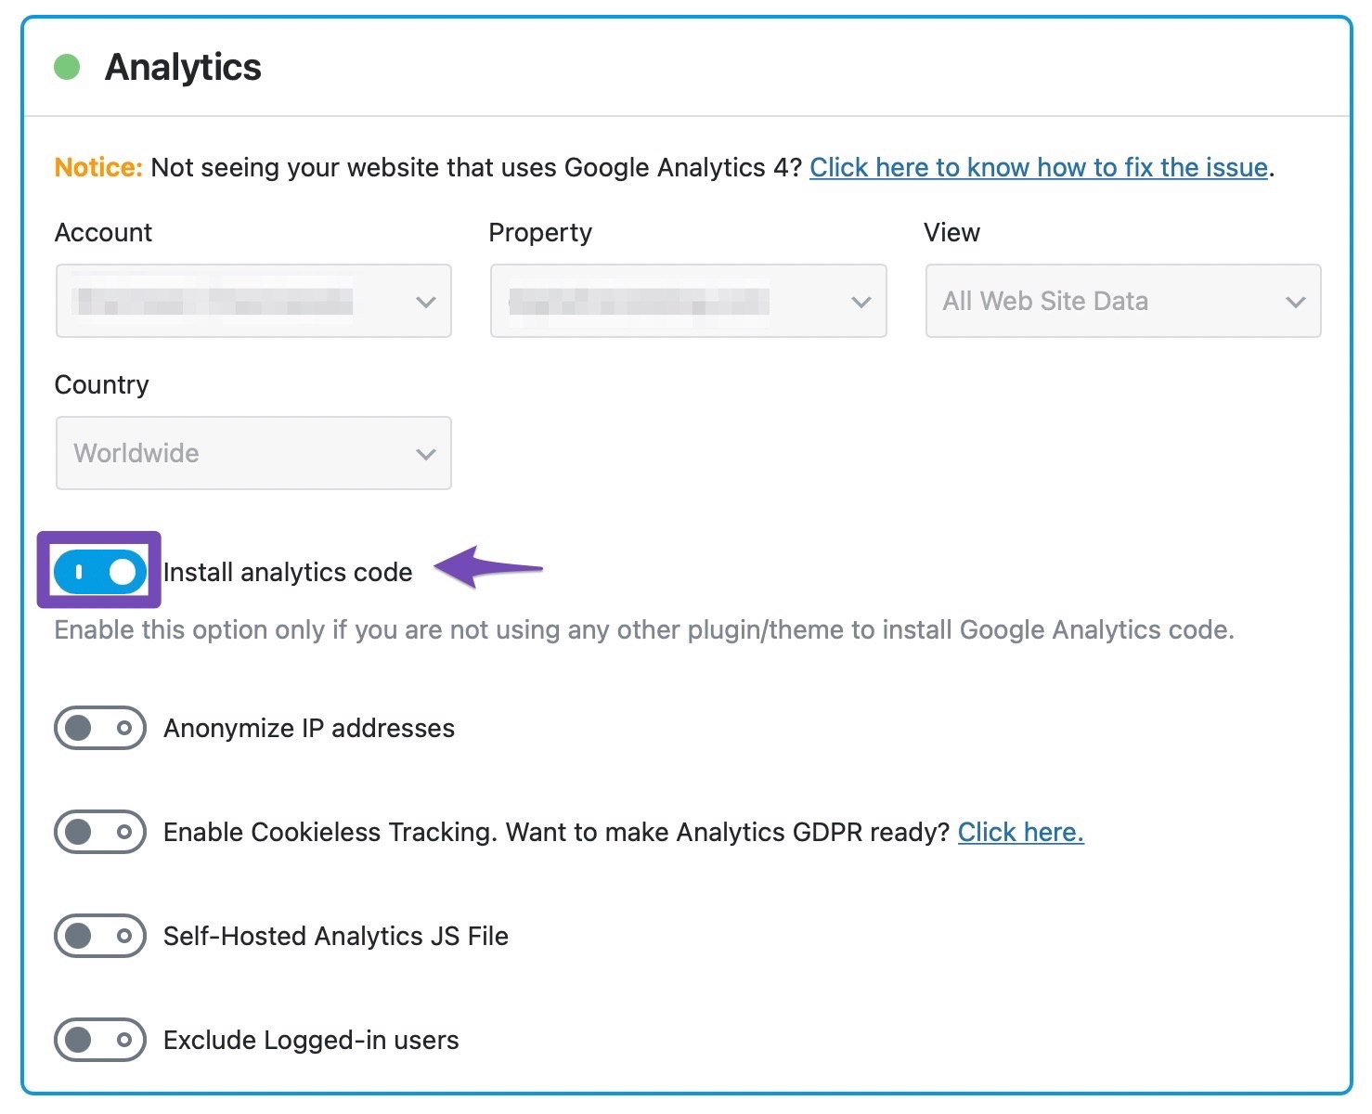
Task: Click the Install analytics code label
Action: 288,572
